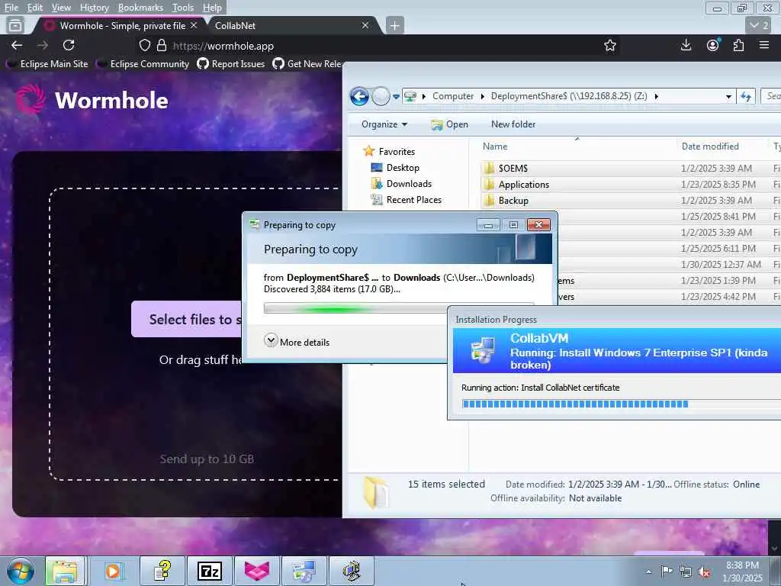
Task: Select Desktop in Favorites
Action: (x=395, y=167)
